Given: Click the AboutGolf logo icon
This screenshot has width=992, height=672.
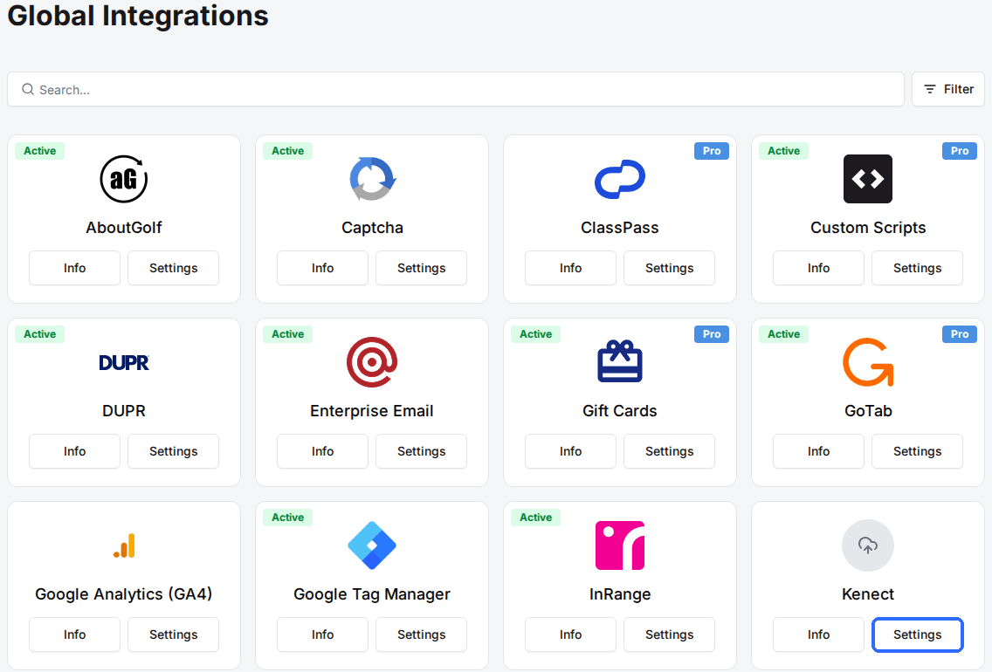Looking at the screenshot, I should click(124, 179).
